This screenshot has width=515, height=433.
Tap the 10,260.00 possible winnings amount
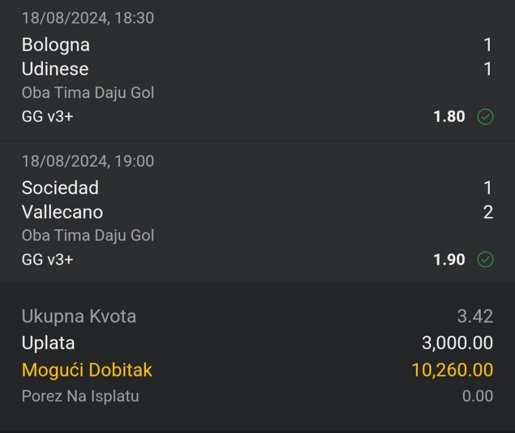coord(452,370)
